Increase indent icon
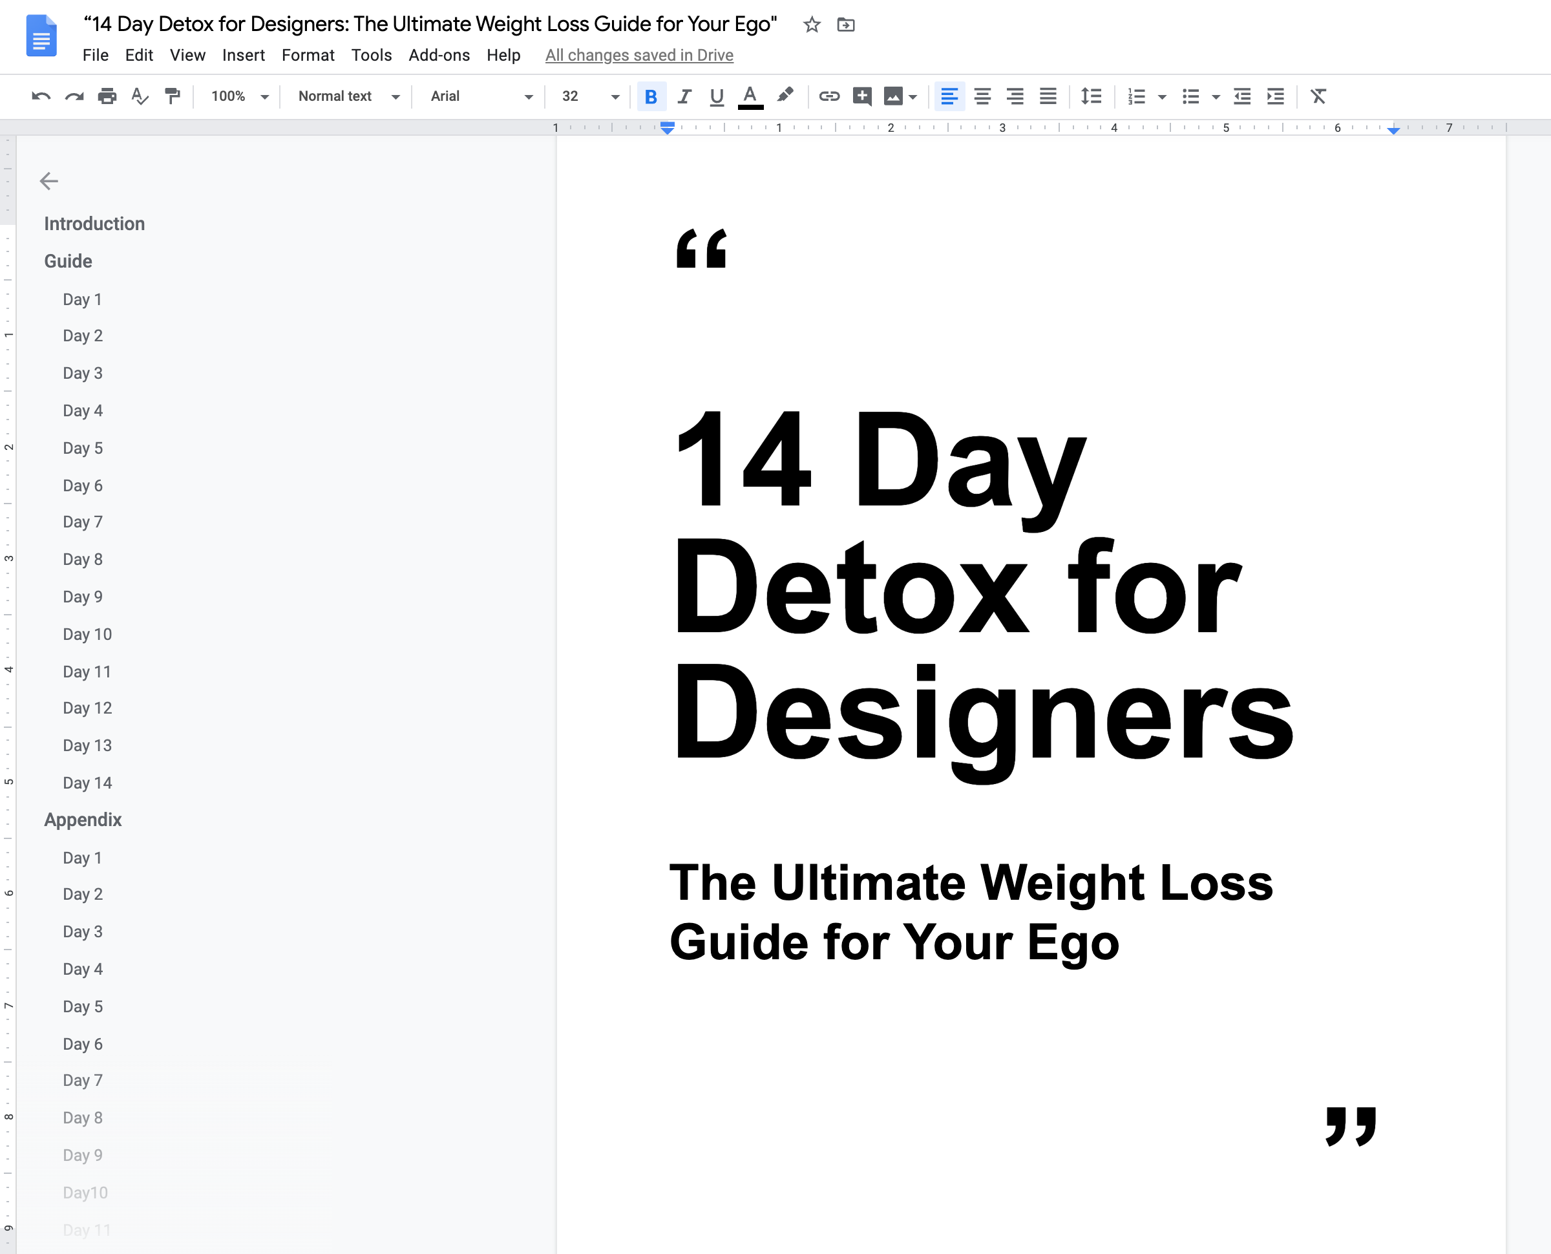The height and width of the screenshot is (1254, 1551). [x=1276, y=96]
